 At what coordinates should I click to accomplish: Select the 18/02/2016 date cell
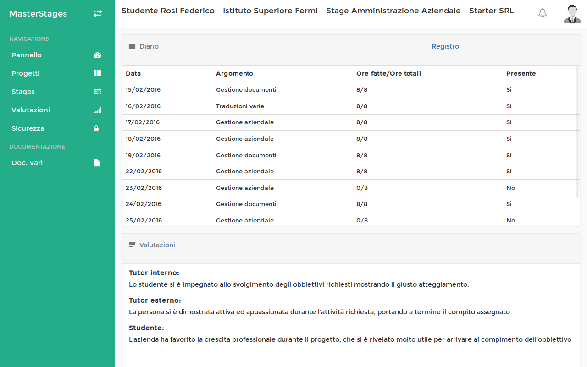pyautogui.click(x=143, y=139)
